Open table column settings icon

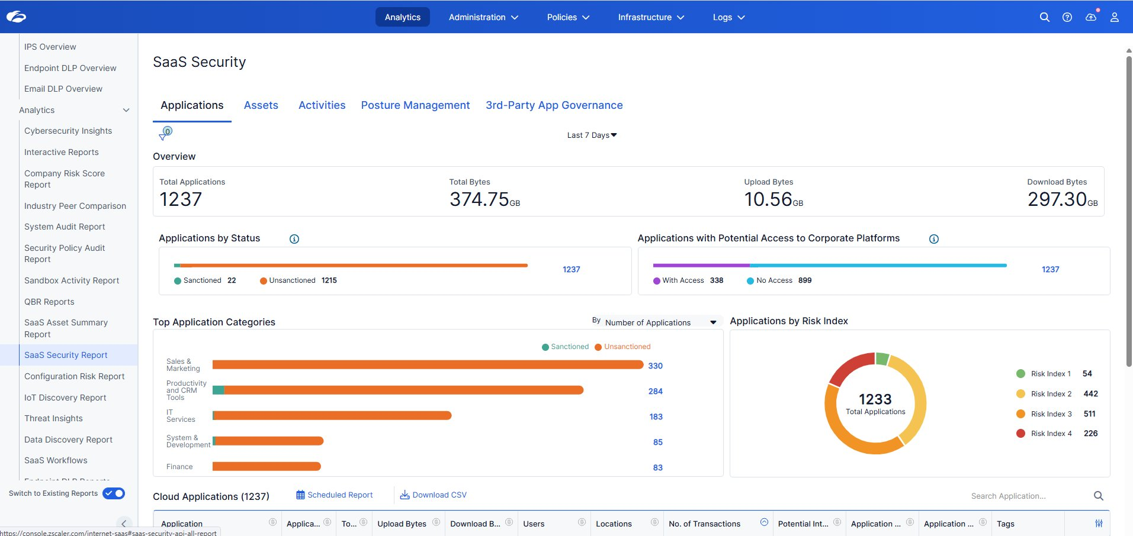click(1099, 524)
